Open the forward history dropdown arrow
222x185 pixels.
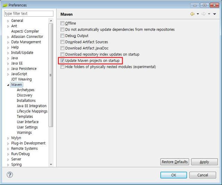tap(209, 14)
